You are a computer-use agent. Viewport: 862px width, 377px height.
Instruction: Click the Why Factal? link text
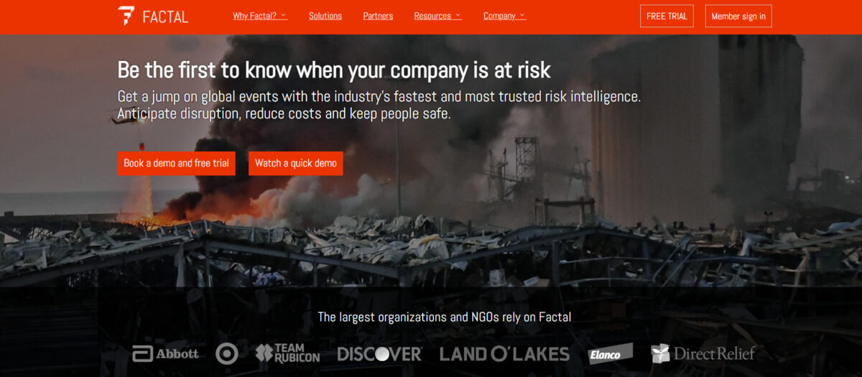(254, 16)
